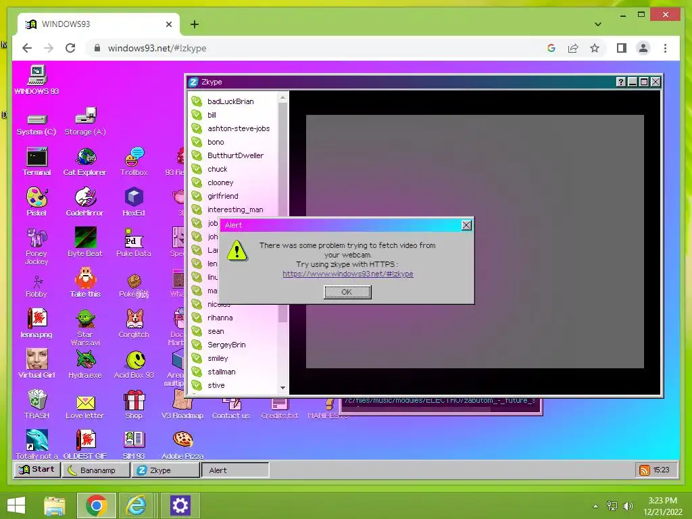This screenshot has height=519, width=692.
Task: Open the Puke Data icon
Action: [134, 243]
